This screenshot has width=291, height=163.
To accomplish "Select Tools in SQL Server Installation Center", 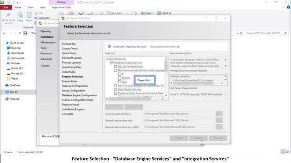I will pyautogui.click(x=44, y=48).
